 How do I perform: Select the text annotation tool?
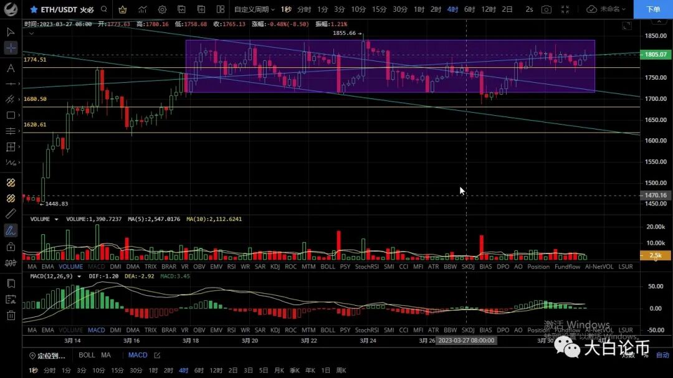point(11,69)
